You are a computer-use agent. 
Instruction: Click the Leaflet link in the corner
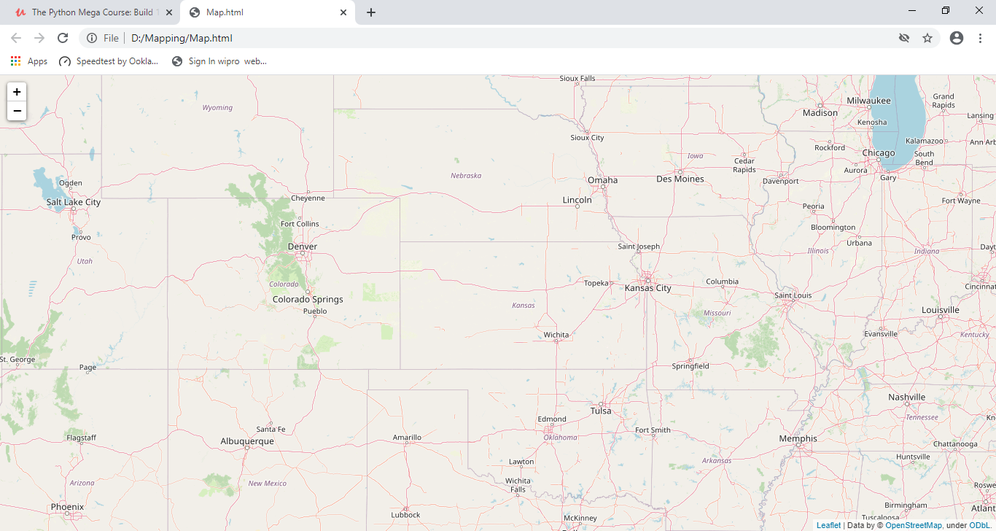tap(828, 524)
